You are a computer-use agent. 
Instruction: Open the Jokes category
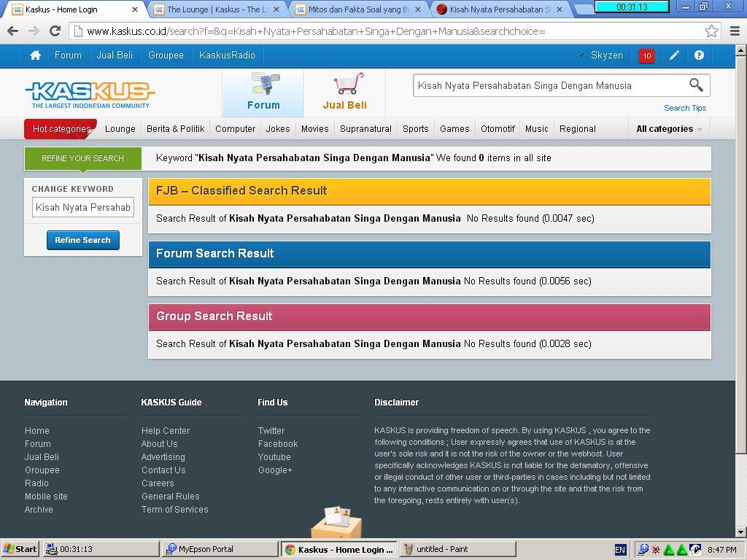pyautogui.click(x=278, y=129)
